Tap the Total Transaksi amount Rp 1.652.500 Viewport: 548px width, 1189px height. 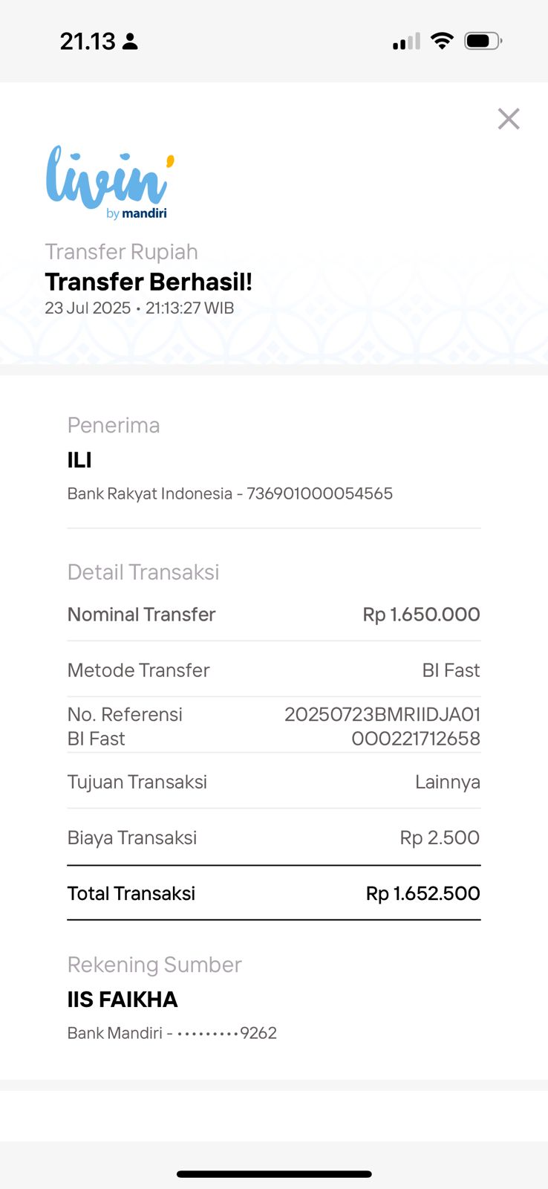(423, 893)
